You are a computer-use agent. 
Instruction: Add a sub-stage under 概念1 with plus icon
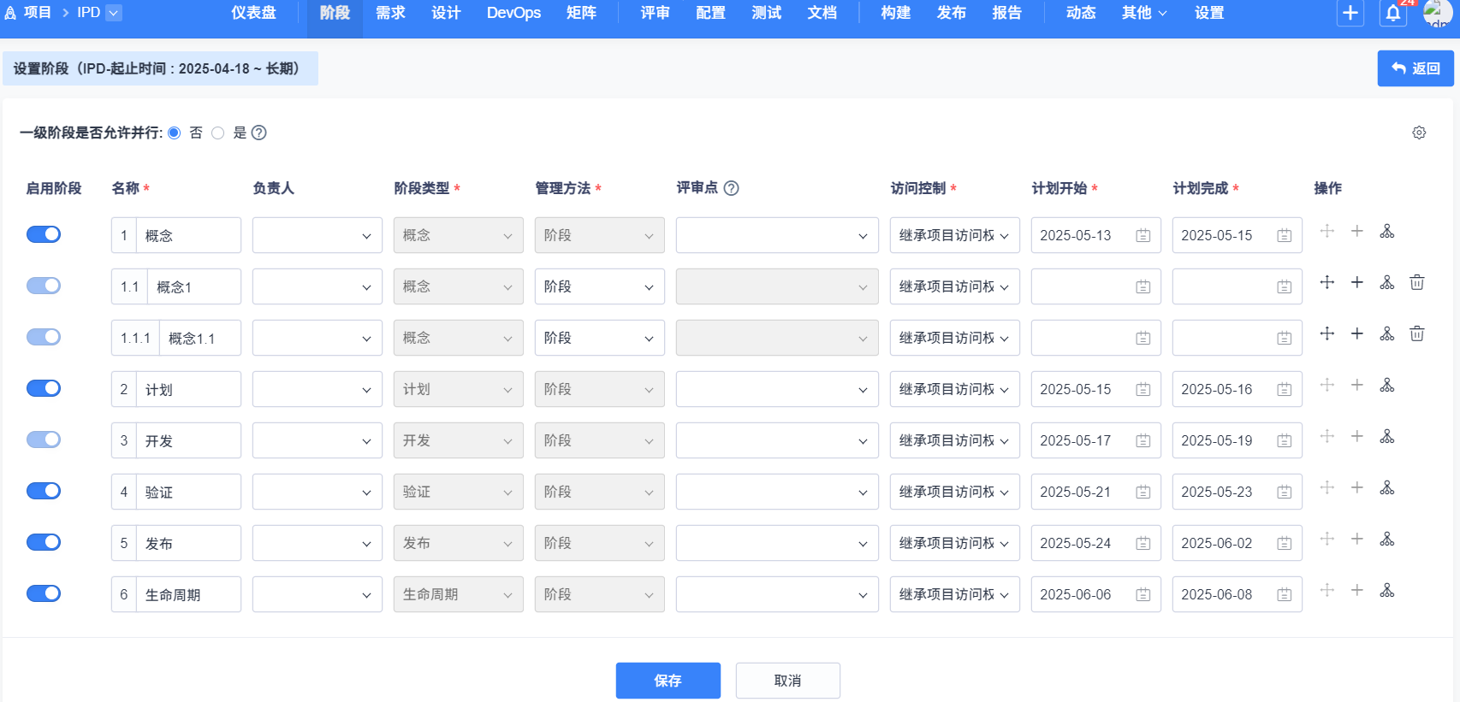click(1356, 282)
